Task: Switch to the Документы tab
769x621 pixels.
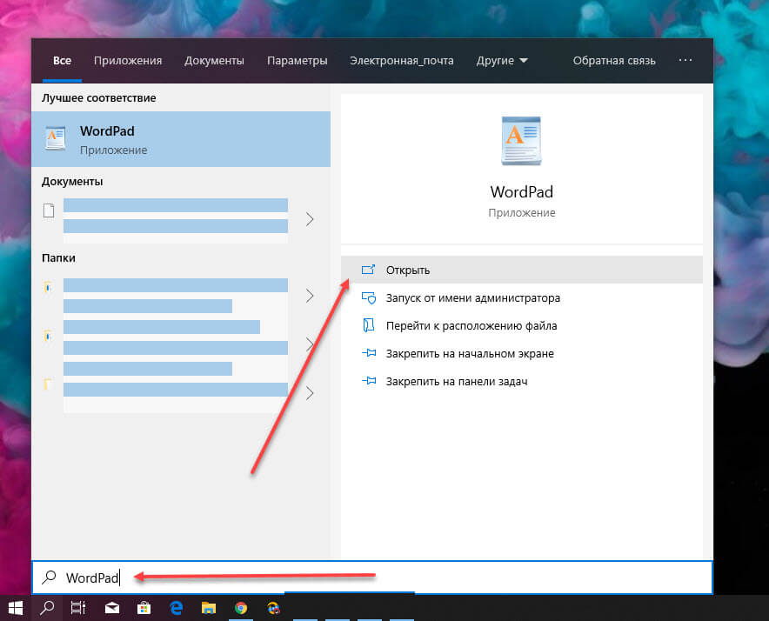Action: pos(214,61)
